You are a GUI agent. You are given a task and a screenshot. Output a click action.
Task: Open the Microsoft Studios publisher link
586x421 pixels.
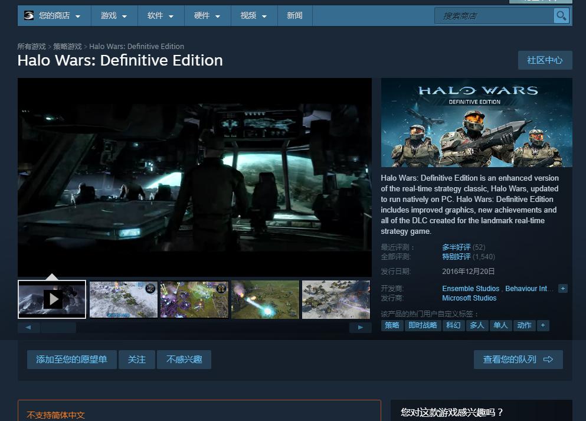[x=469, y=298]
